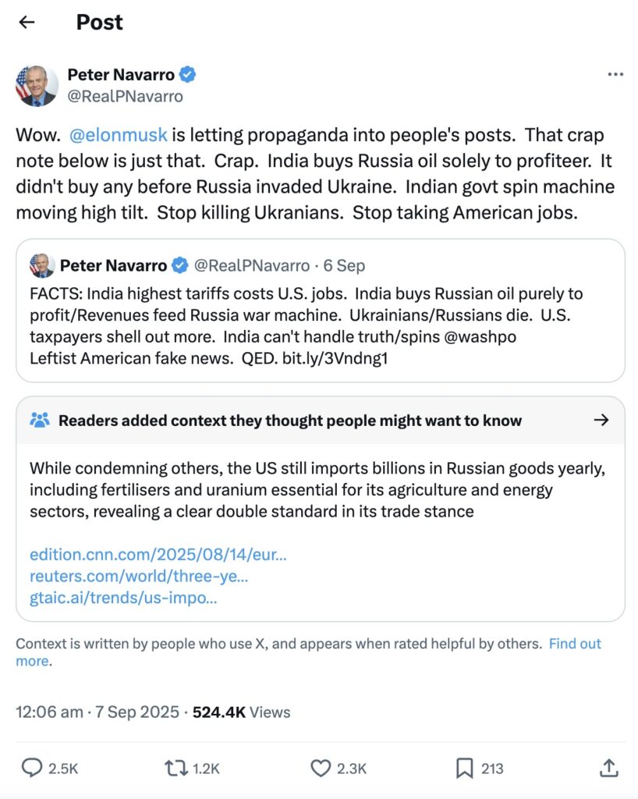638x799 pixels.
Task: Click the @RealPNavarro handle under name
Action: [125, 96]
